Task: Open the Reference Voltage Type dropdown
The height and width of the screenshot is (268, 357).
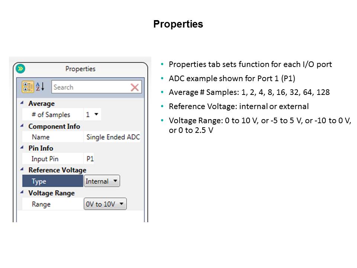Action: coord(102,181)
